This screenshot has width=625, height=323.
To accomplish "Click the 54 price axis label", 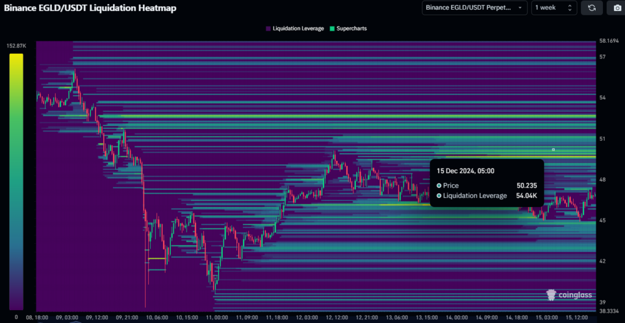I will click(x=602, y=98).
